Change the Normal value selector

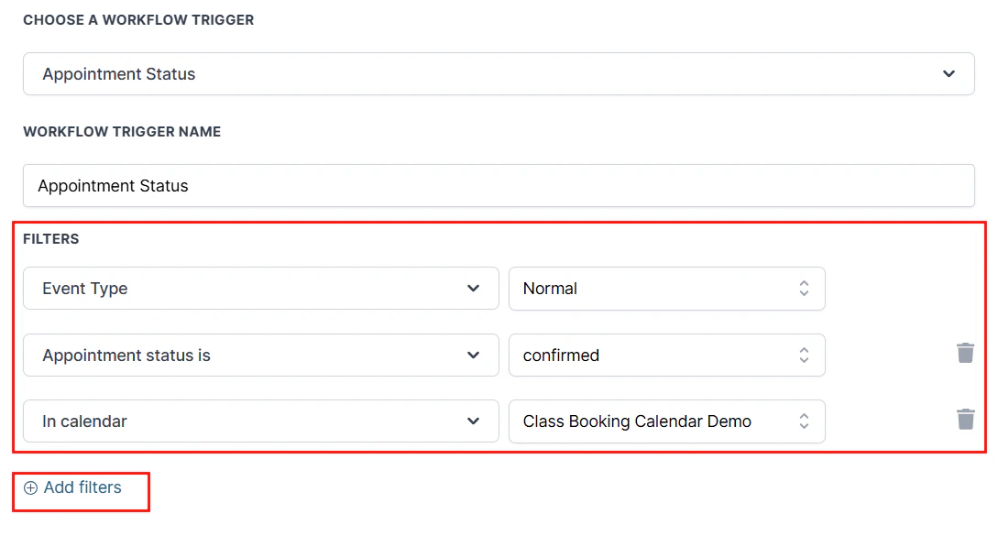[x=666, y=289]
